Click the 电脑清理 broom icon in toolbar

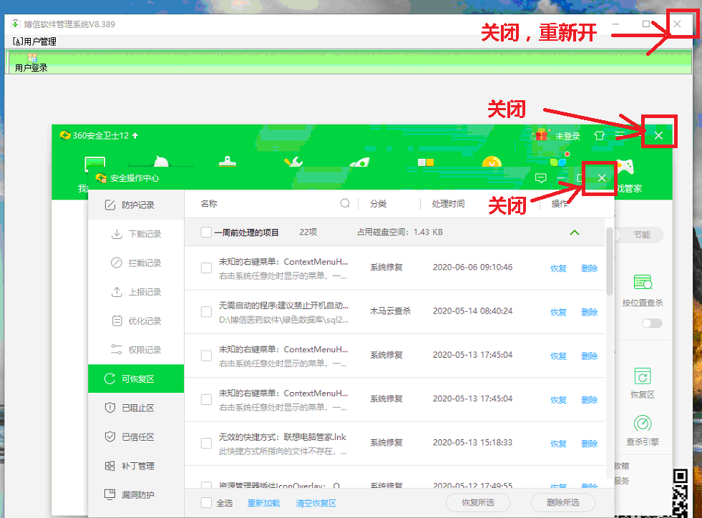click(x=228, y=162)
